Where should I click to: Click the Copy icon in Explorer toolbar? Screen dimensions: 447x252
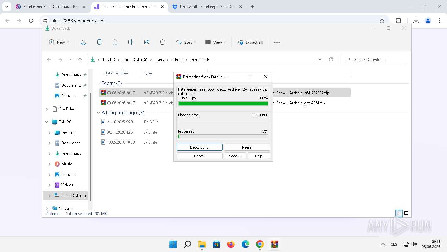[x=99, y=42]
